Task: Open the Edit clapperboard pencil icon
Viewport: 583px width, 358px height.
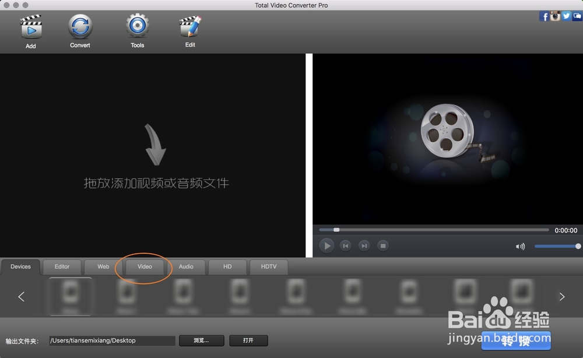Action: tap(190, 26)
